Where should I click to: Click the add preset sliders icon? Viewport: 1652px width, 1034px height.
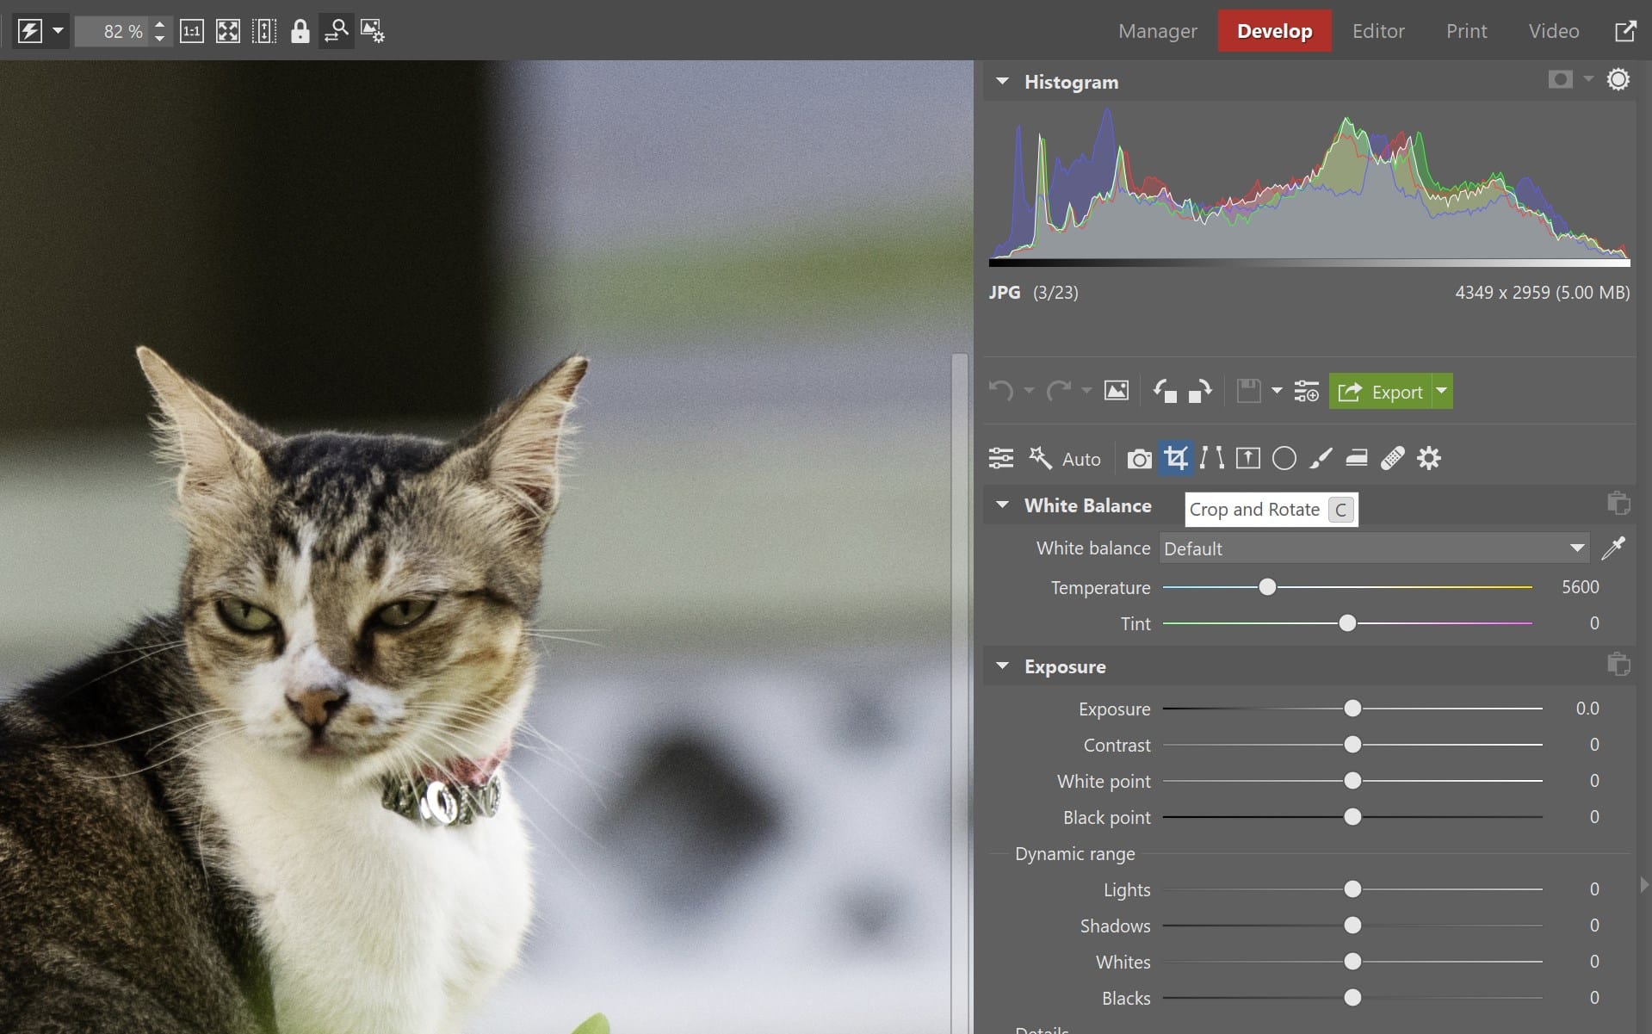1306,391
